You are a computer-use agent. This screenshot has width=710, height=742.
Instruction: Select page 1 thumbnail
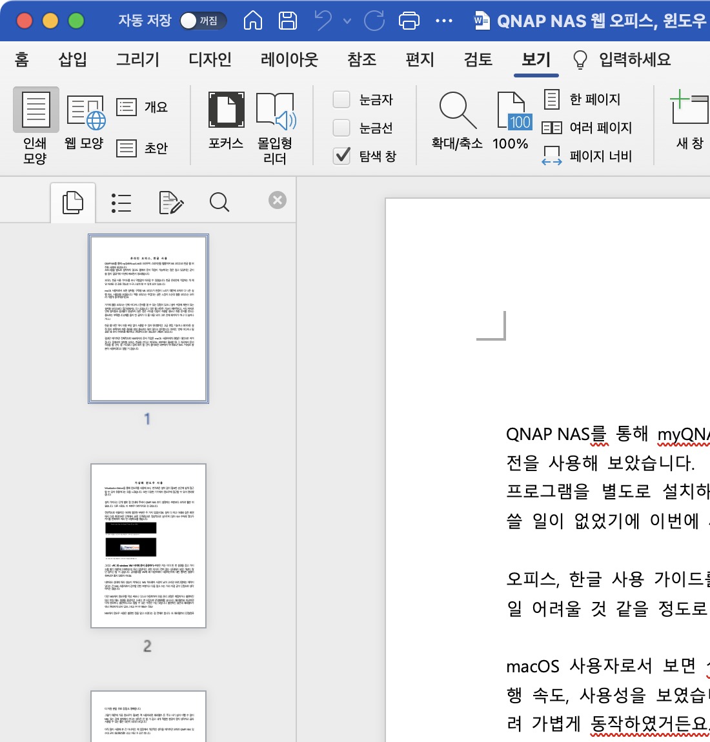(x=148, y=319)
